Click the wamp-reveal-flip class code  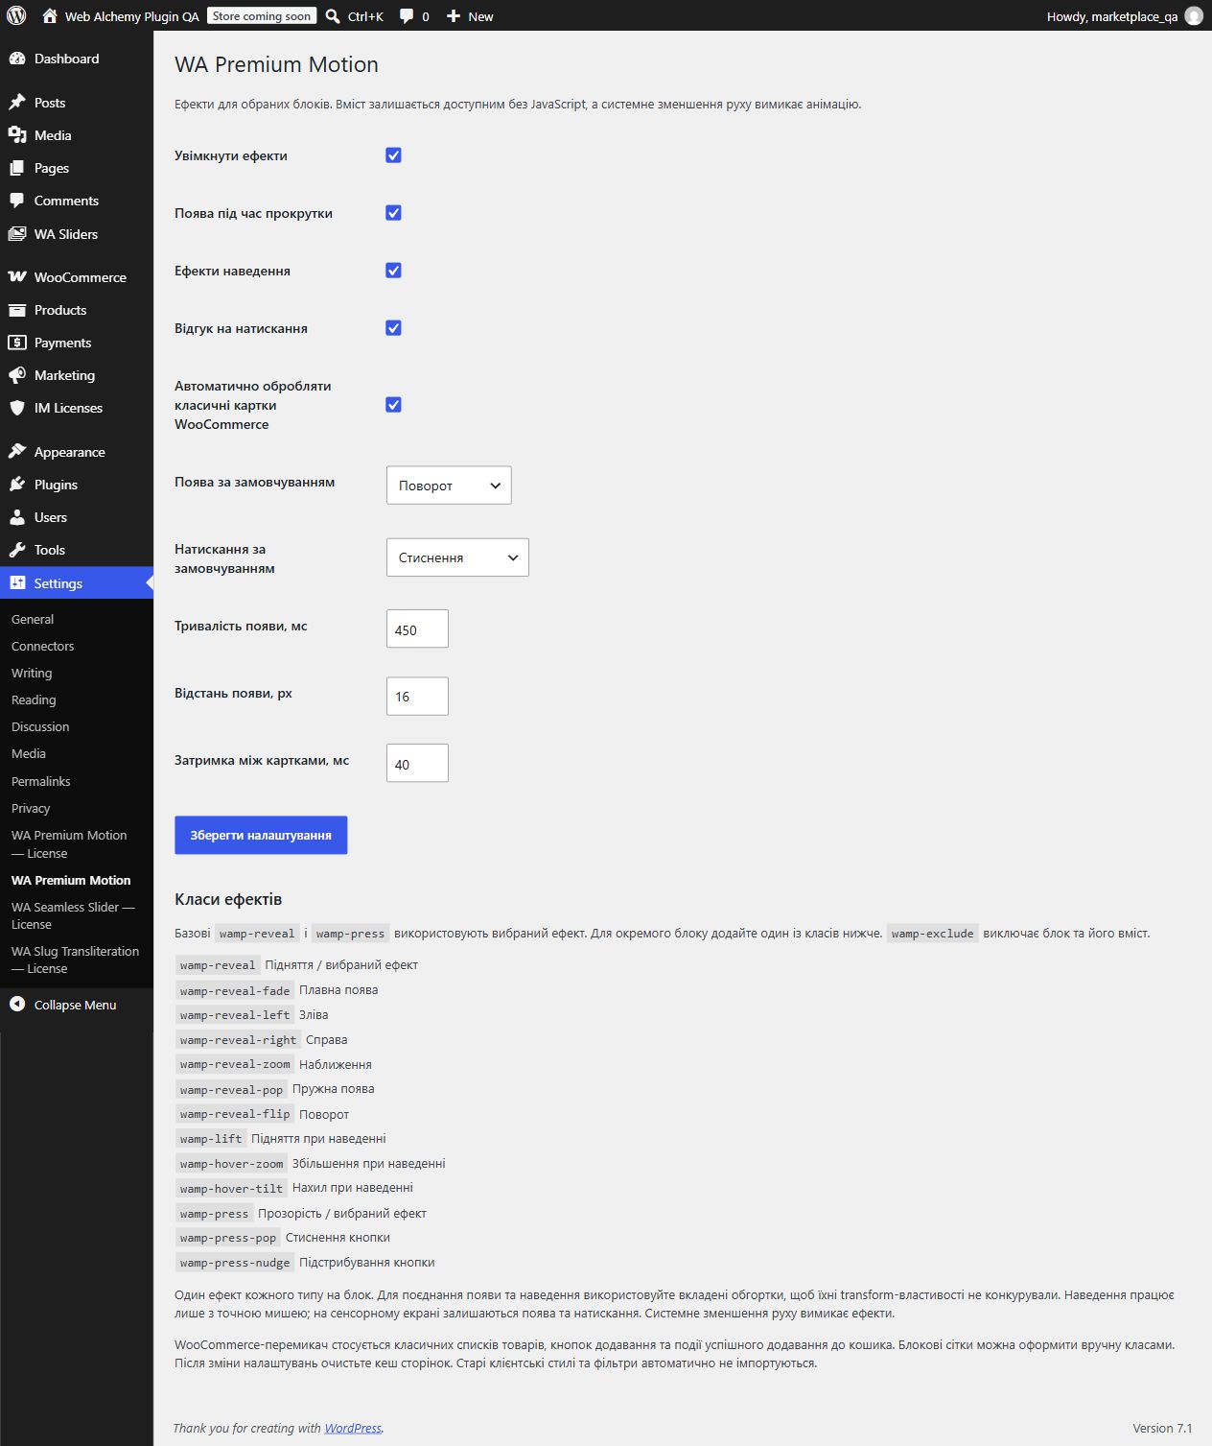click(x=235, y=1114)
